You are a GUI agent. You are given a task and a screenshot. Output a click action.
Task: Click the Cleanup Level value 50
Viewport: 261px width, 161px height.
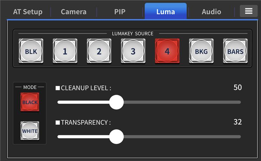coord(238,87)
